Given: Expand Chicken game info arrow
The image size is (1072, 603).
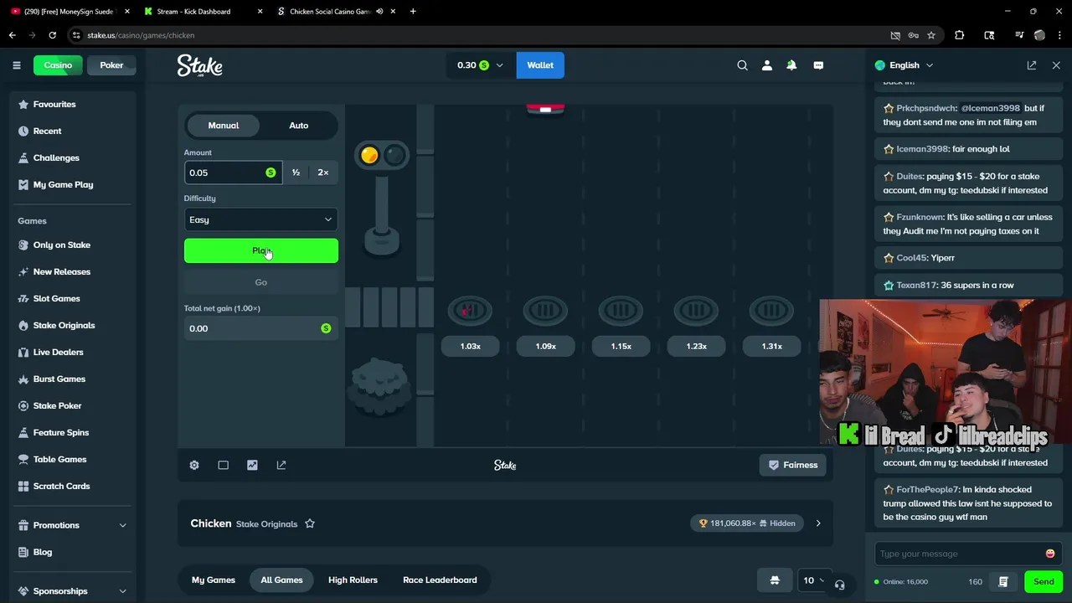Looking at the screenshot, I should coord(818,523).
